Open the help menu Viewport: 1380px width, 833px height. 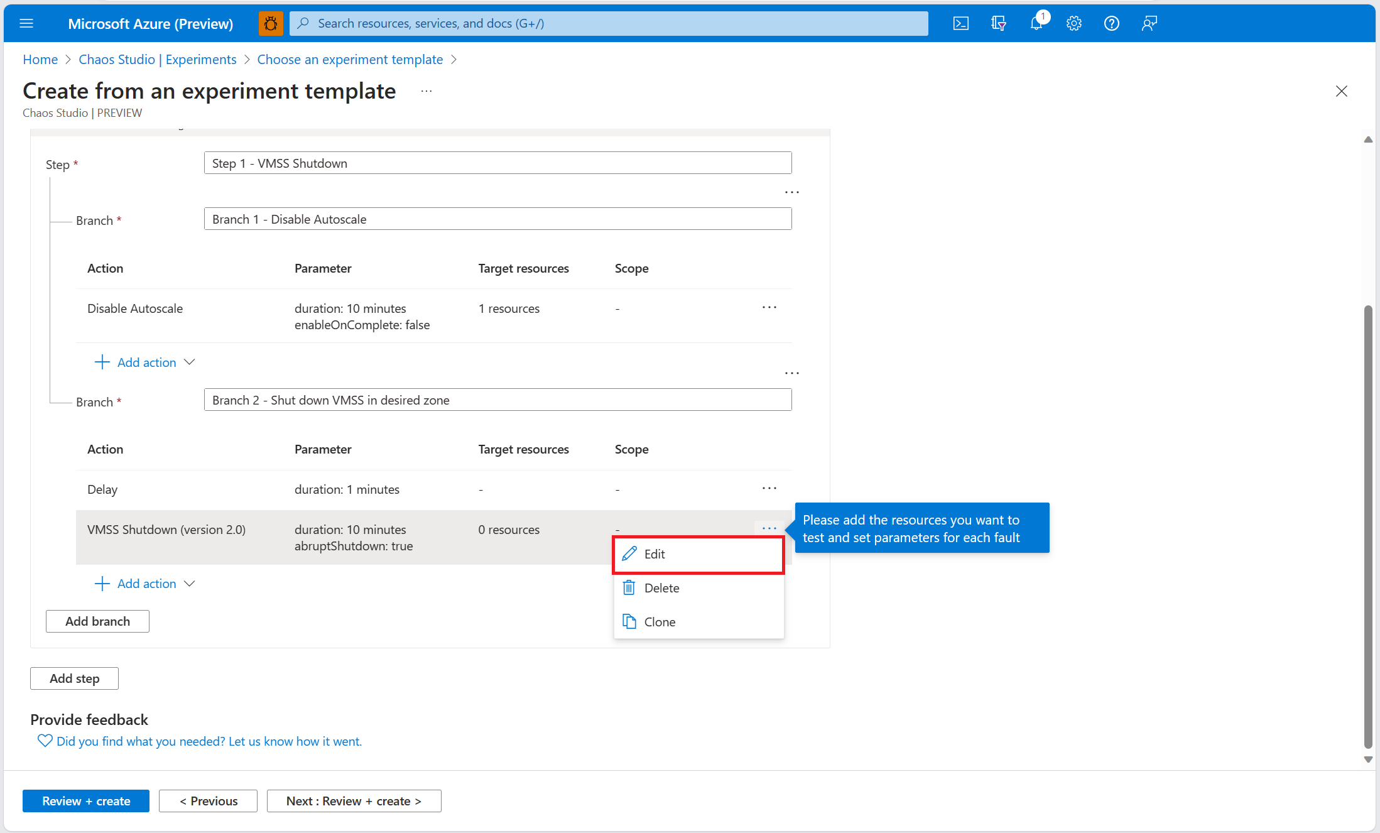[1111, 23]
